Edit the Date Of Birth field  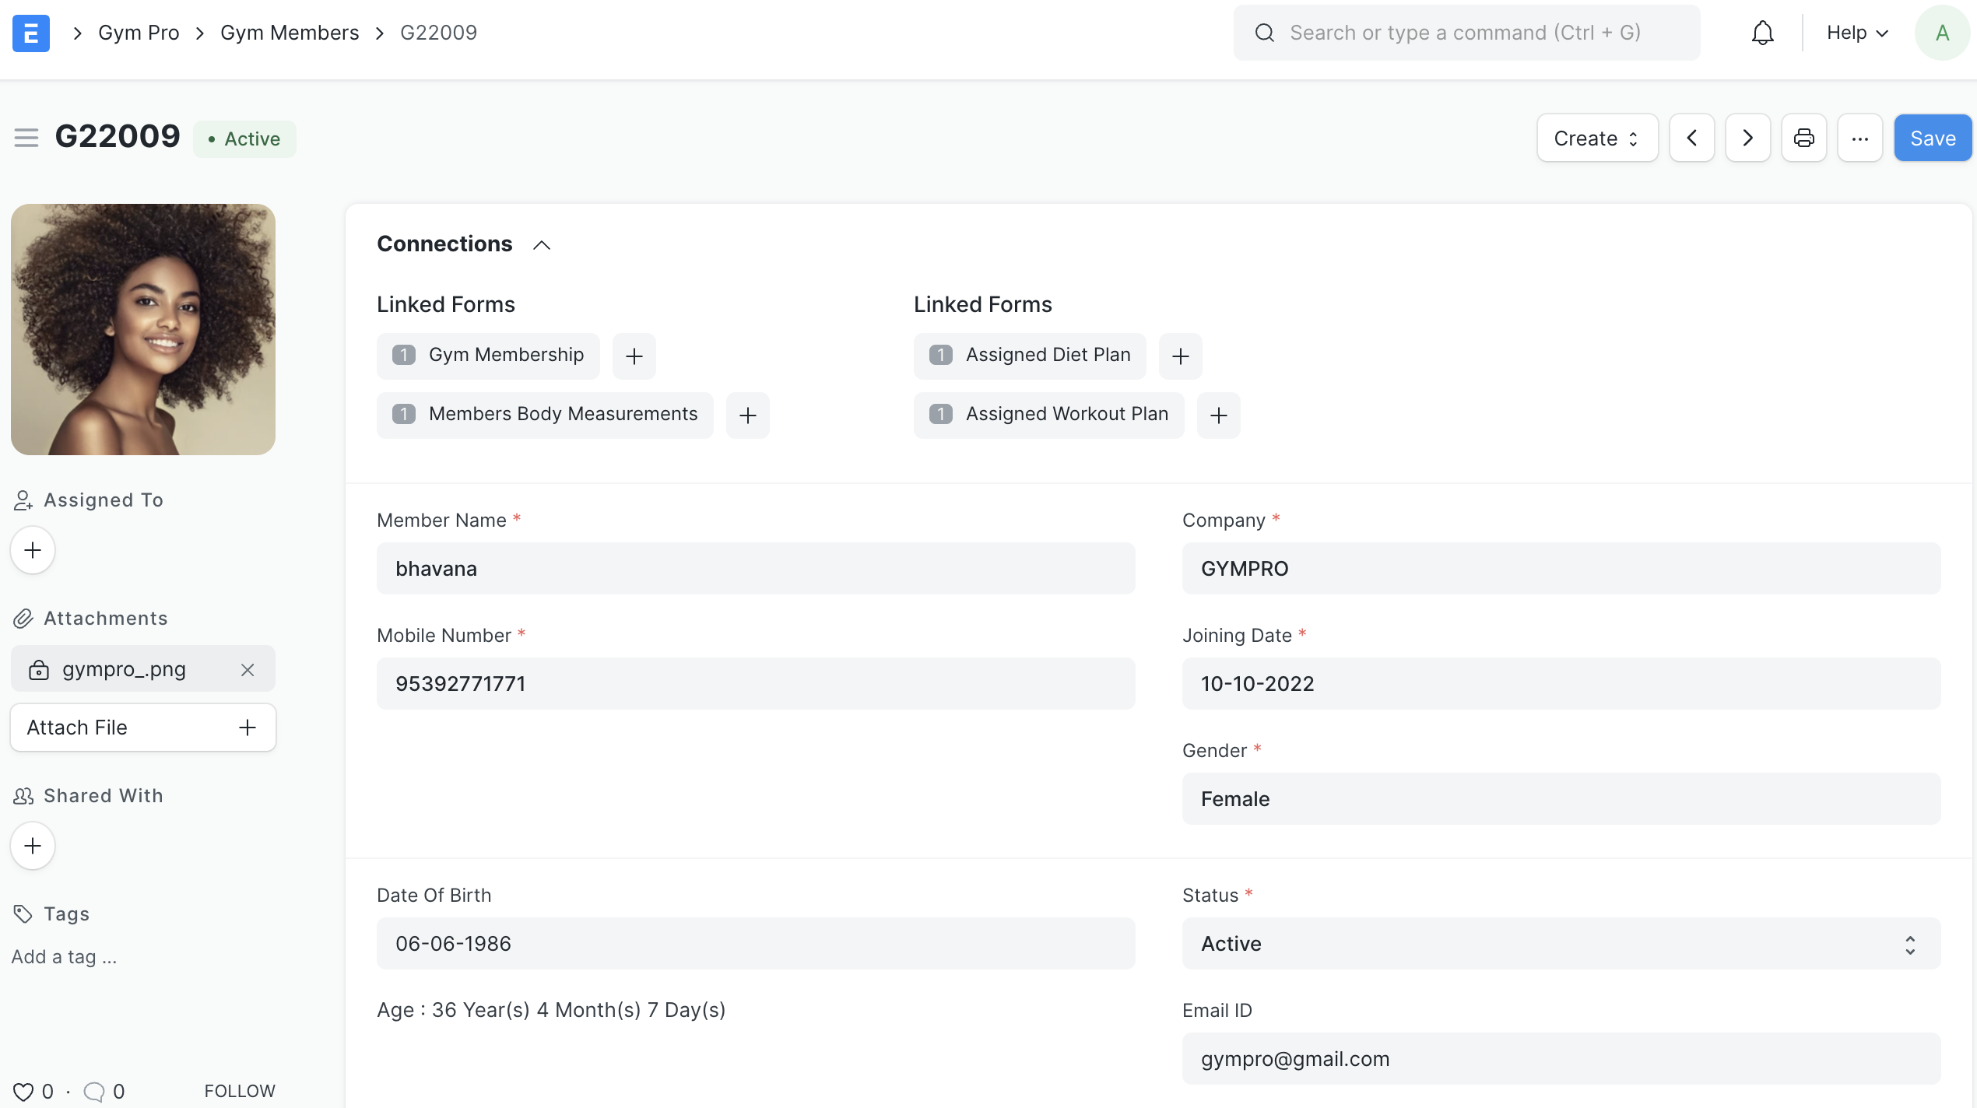[x=756, y=944]
